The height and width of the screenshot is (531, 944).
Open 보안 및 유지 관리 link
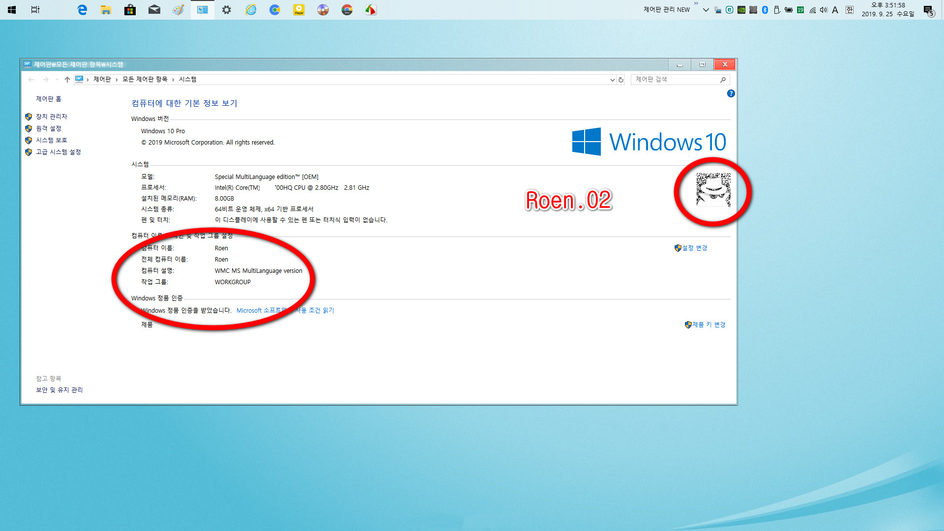pyautogui.click(x=59, y=390)
